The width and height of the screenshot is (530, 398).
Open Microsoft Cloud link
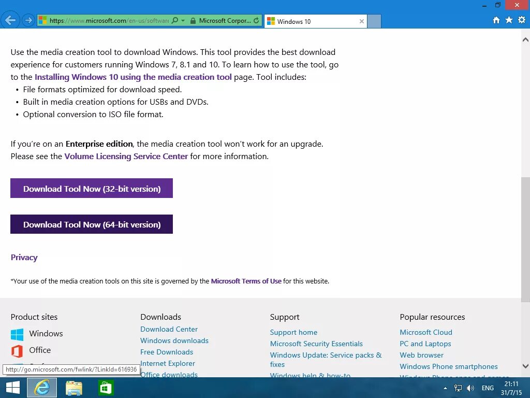[x=425, y=332]
